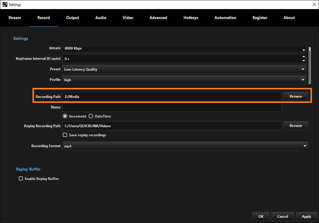Click the Cancel button
319x223 pixels.
[283, 217]
